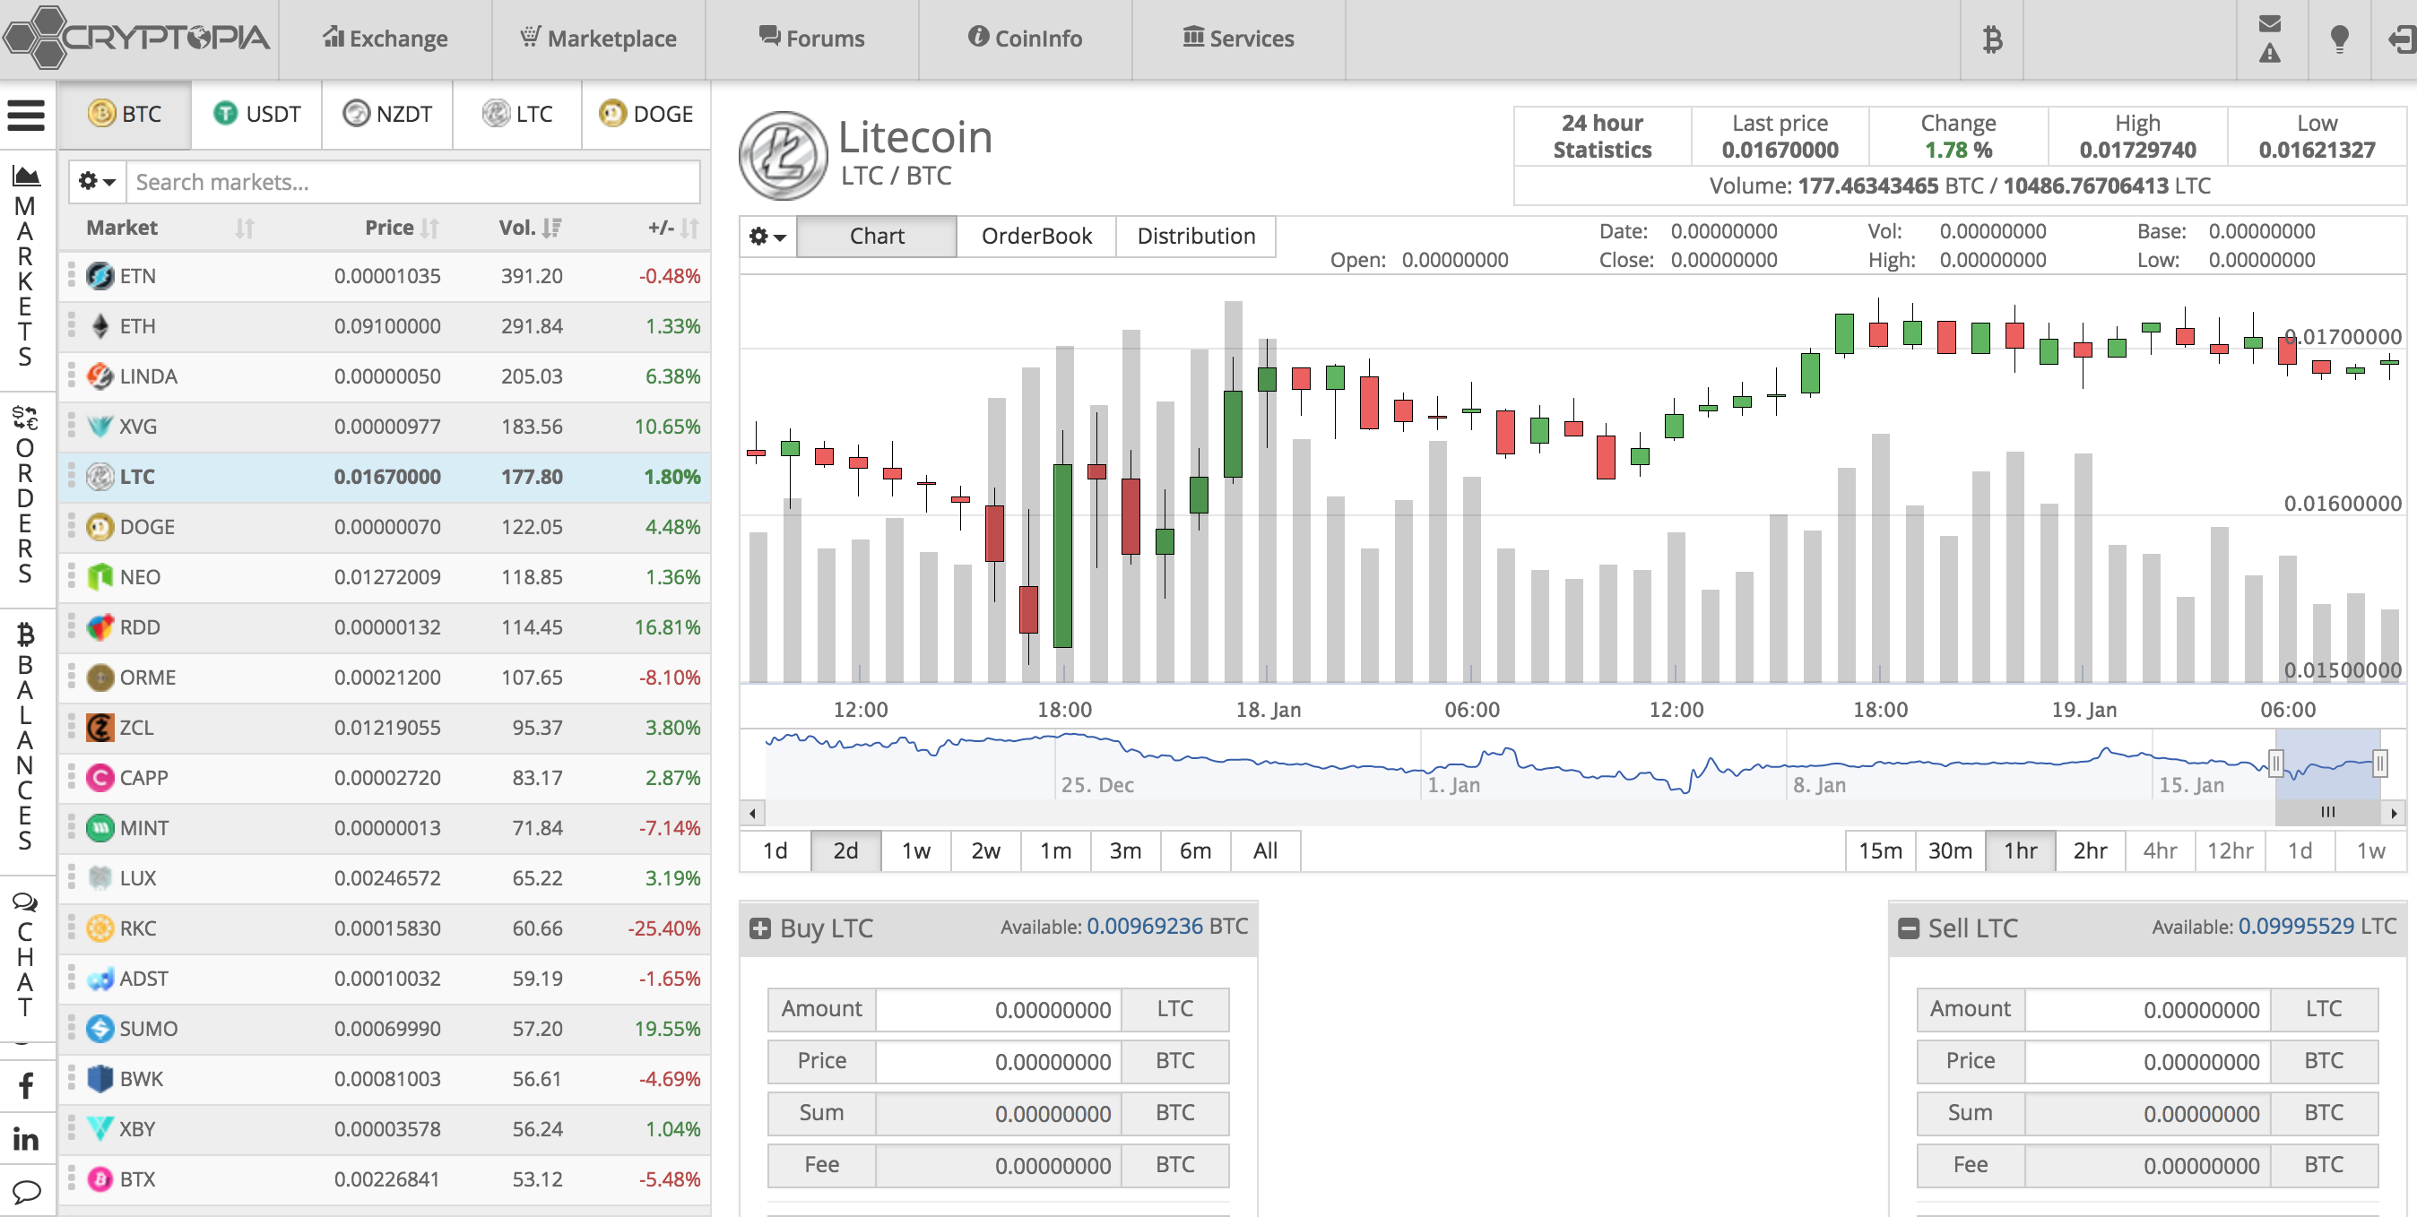Screen dimensions: 2417x1217
Task: Open the hamburger menu icon
Action: click(x=25, y=116)
